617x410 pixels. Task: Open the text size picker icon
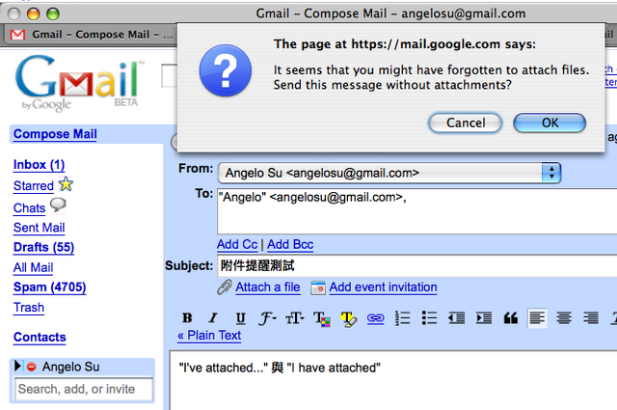pos(294,317)
